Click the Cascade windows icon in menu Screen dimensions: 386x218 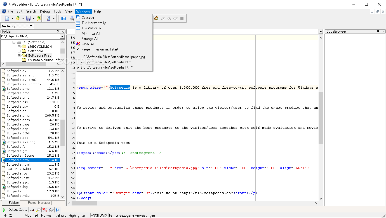tap(78, 17)
